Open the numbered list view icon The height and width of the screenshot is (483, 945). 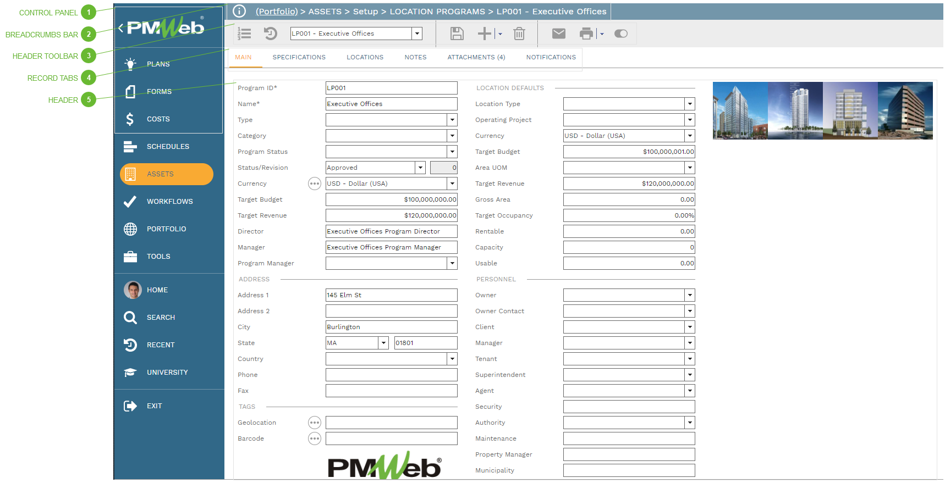coord(244,34)
